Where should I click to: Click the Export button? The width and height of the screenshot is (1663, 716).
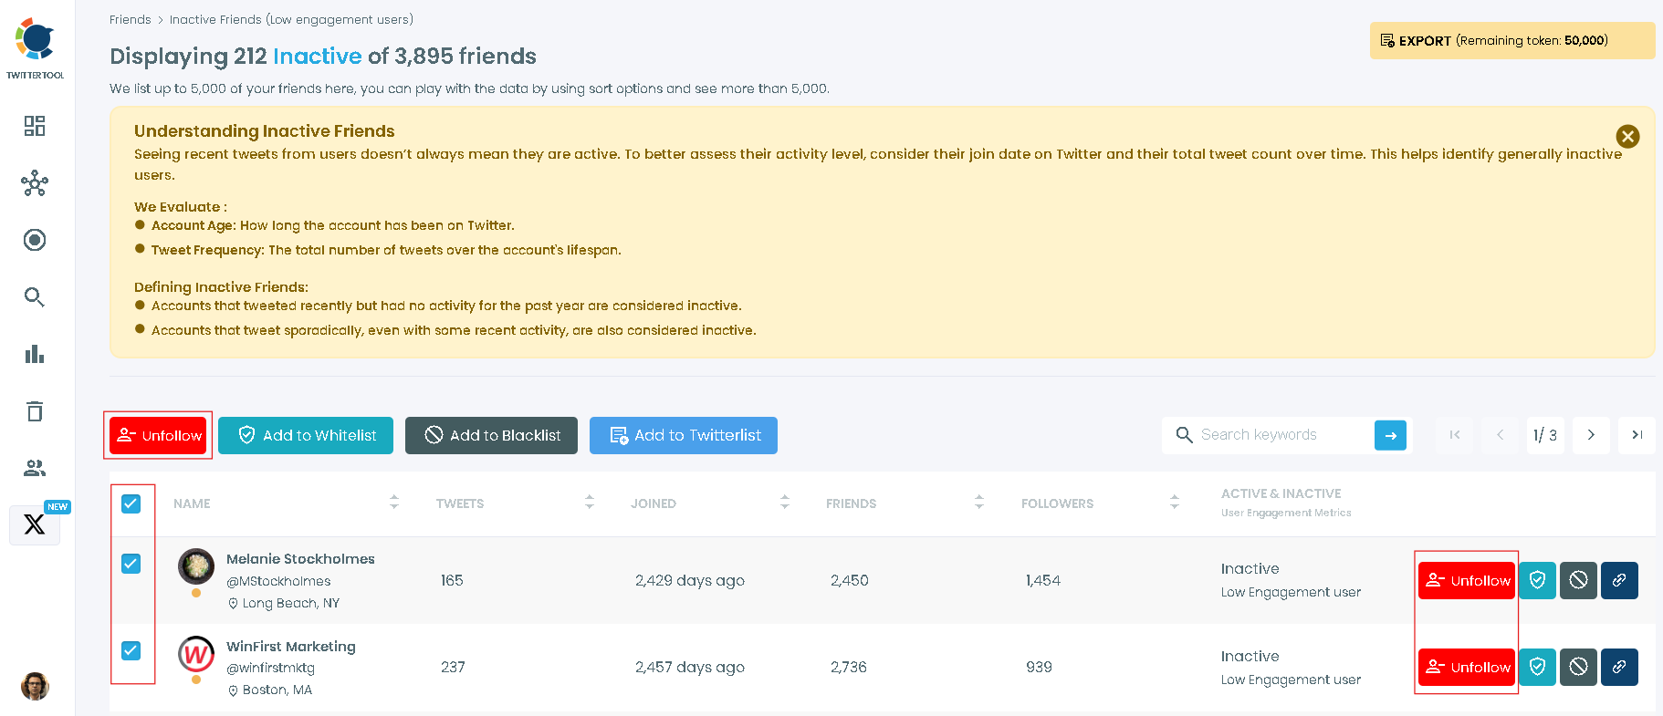[x=1511, y=40]
